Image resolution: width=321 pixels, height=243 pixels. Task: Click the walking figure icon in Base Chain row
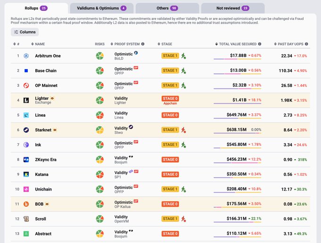coord(184,70)
